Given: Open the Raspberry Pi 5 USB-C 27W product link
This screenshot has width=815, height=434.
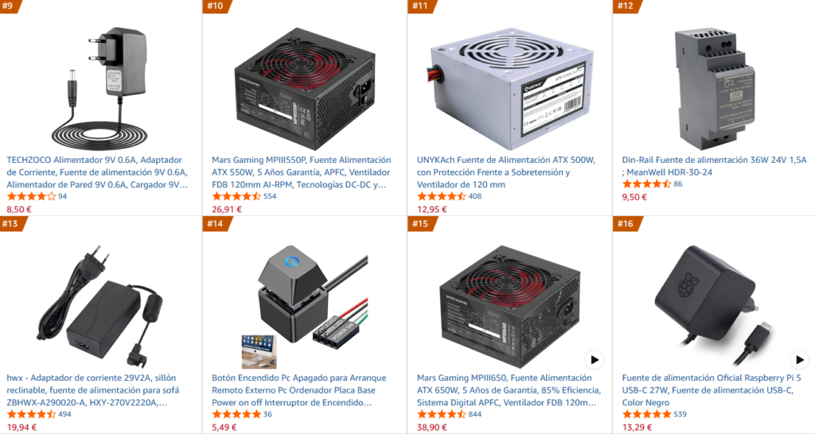Looking at the screenshot, I should coord(712,390).
